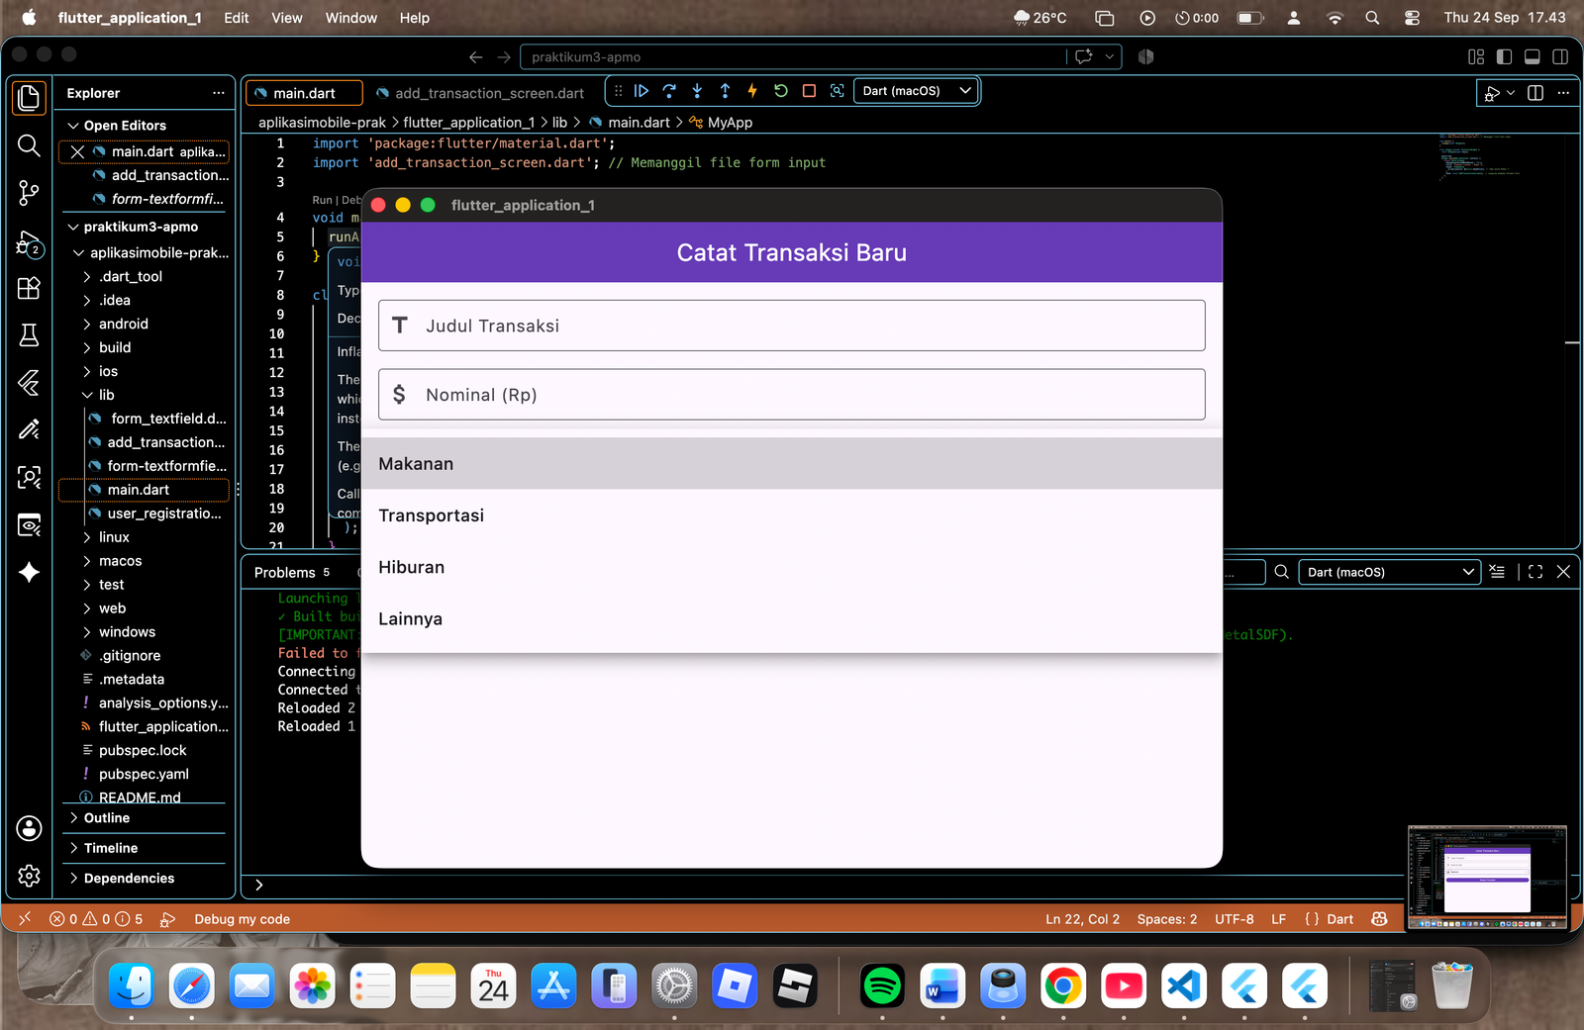Click the debug Restart button
This screenshot has width=1584, height=1030.
coord(780,91)
